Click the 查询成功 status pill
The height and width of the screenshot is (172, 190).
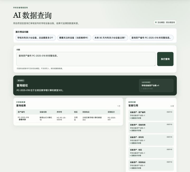pos(21,80)
